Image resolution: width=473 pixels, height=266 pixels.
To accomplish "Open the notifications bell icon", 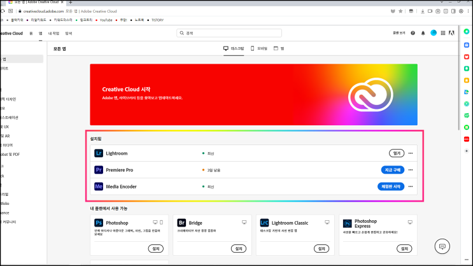I will [423, 33].
